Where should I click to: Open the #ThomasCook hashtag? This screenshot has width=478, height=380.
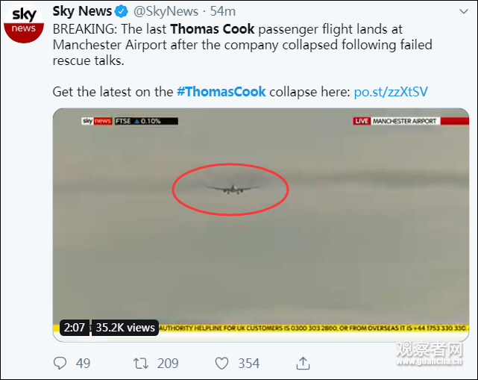[223, 92]
